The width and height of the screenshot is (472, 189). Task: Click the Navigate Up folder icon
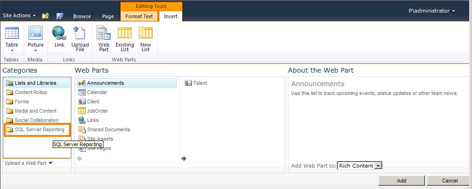click(x=45, y=16)
